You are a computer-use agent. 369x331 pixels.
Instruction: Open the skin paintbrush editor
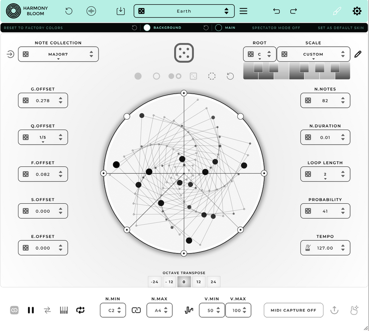tap(336, 11)
